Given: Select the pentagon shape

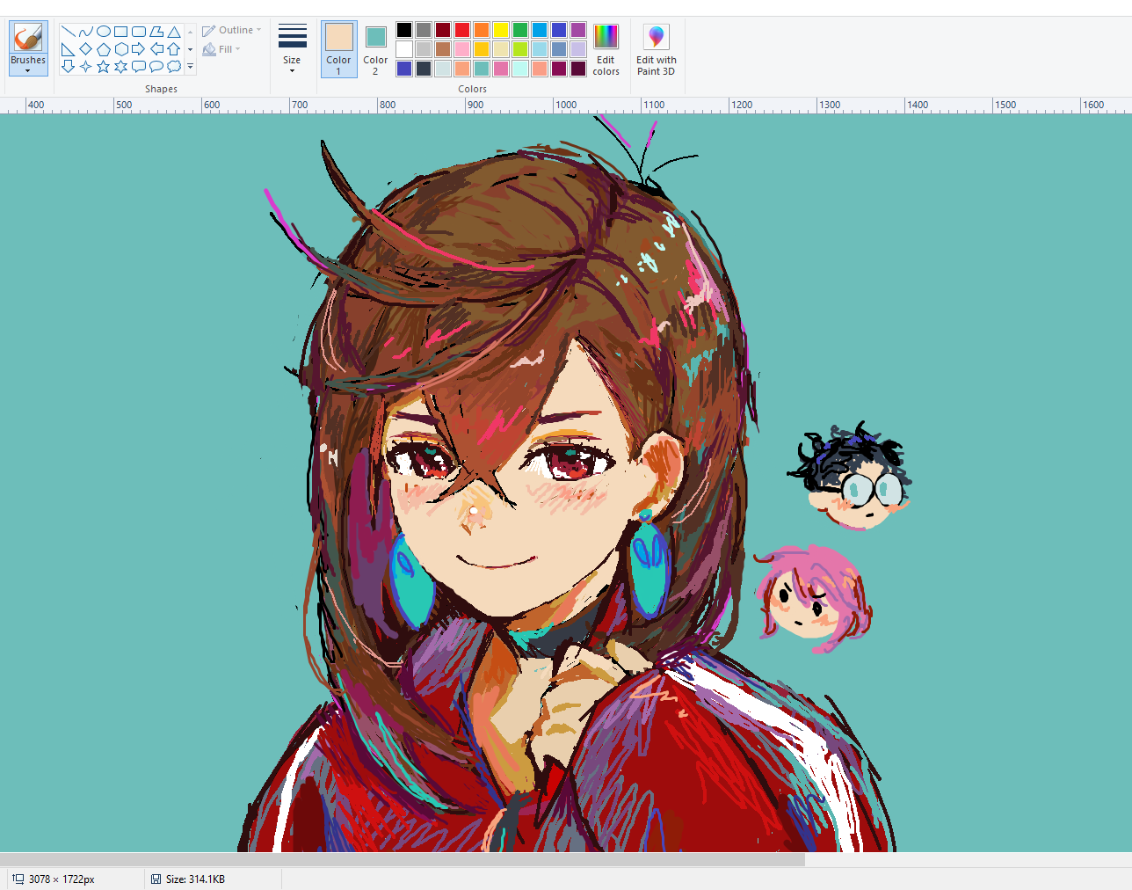Looking at the screenshot, I should (103, 49).
